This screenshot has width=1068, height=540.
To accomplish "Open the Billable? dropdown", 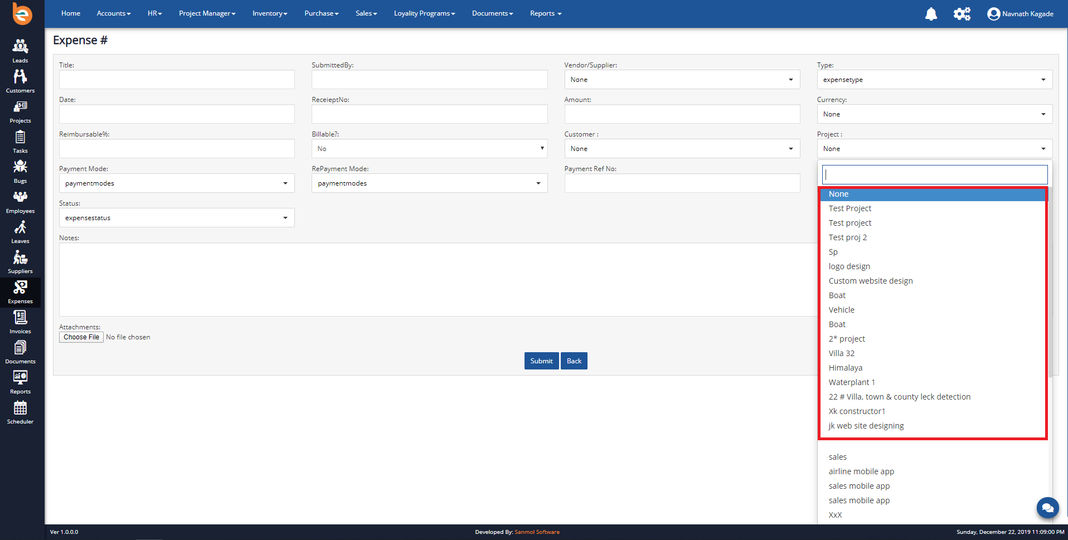I will 430,149.
